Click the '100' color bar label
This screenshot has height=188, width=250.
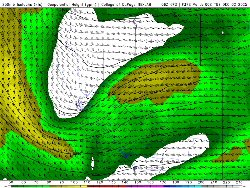[x=74, y=182]
